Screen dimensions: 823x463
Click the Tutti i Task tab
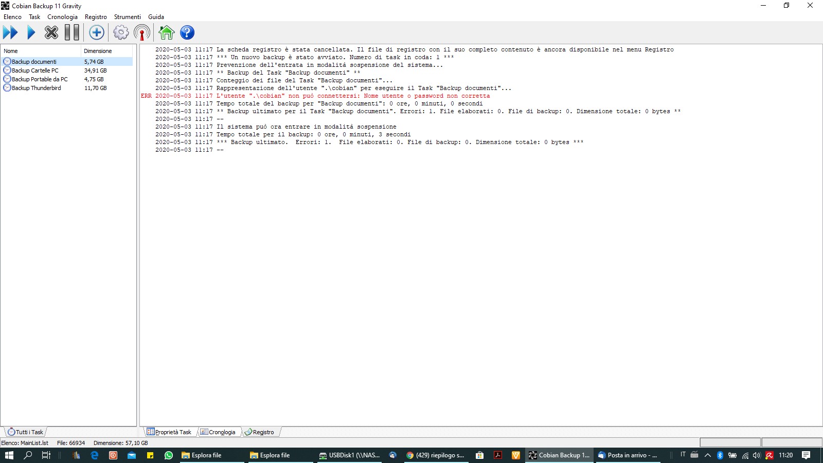pyautogui.click(x=26, y=432)
